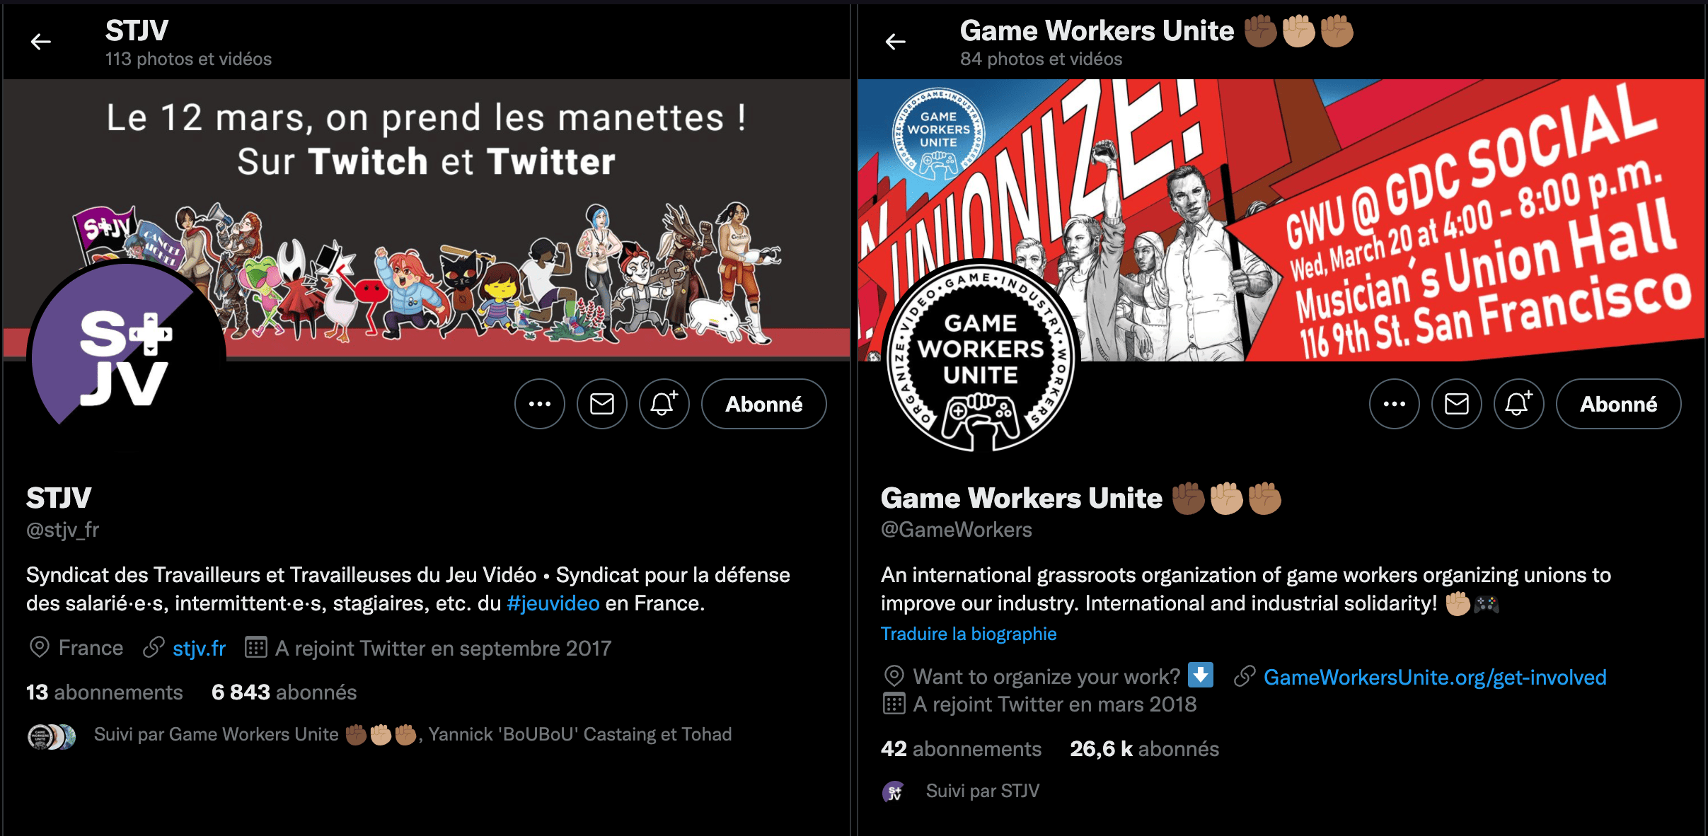Toggle Abonné button for STJV

click(x=764, y=404)
